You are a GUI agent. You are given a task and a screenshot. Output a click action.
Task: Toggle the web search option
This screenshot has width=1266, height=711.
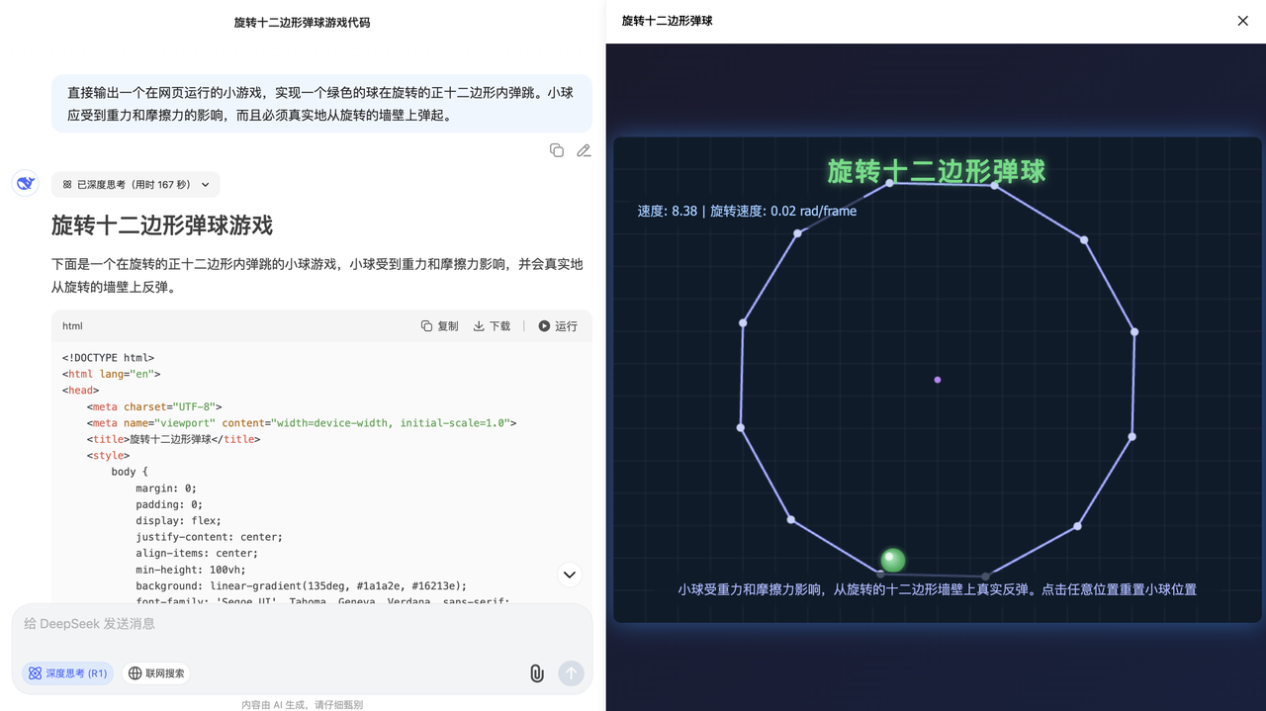(x=156, y=673)
